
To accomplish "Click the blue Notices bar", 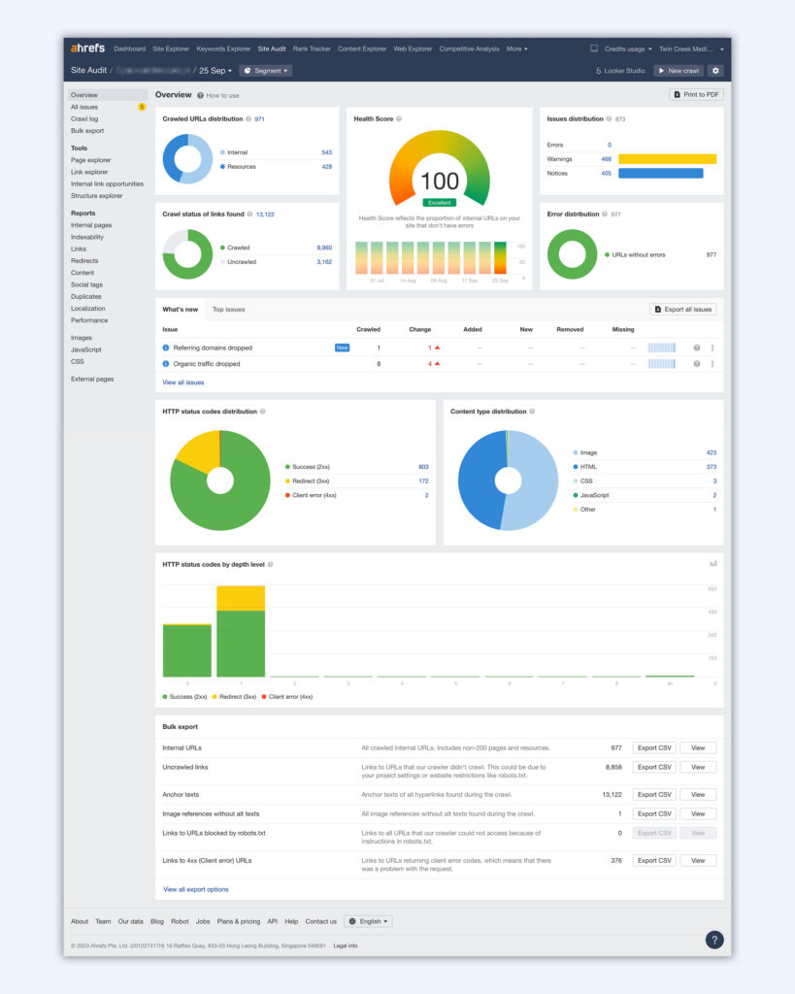I will 661,173.
